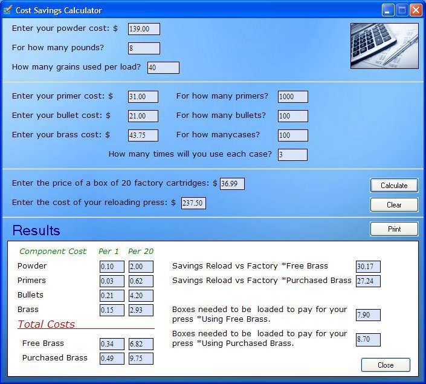Click the Clear button
The height and width of the screenshot is (384, 426).
(394, 205)
